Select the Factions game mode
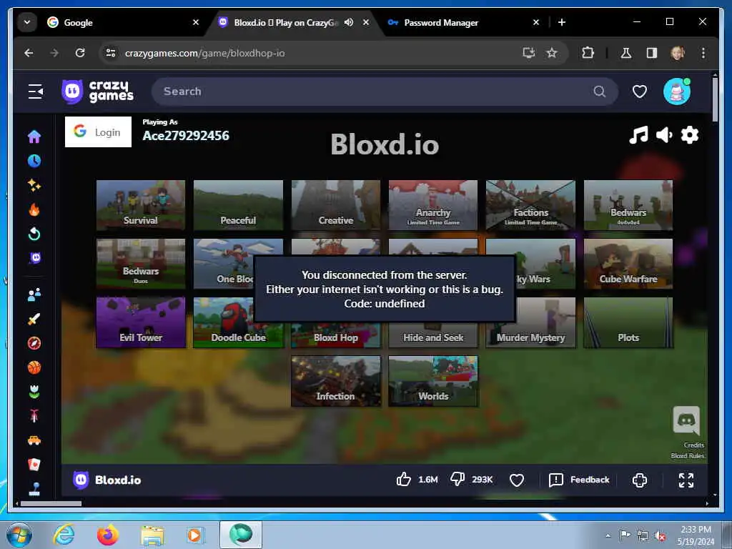Screen dimensions: 732x549 click(531, 205)
